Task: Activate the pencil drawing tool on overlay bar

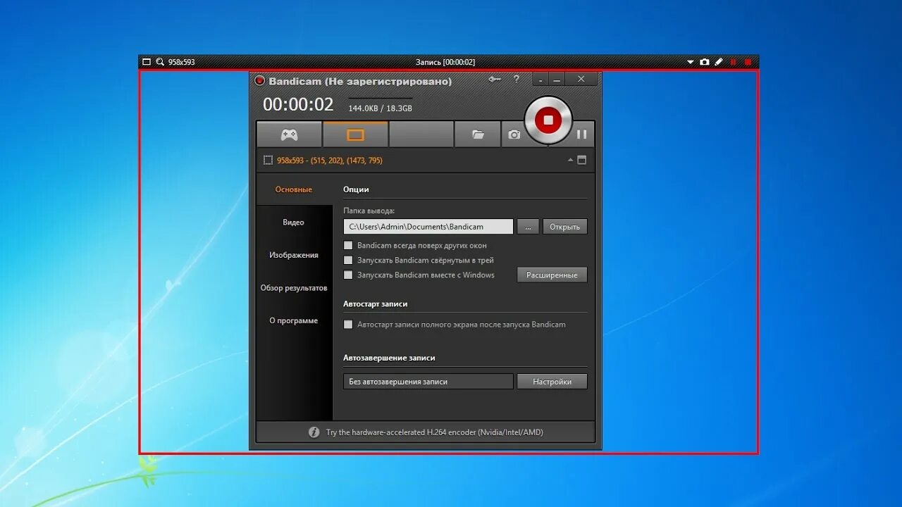Action: [x=719, y=62]
